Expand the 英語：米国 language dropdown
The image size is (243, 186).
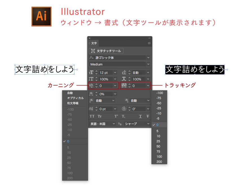(103, 124)
